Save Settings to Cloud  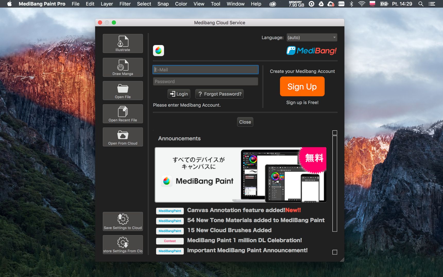pyautogui.click(x=123, y=221)
